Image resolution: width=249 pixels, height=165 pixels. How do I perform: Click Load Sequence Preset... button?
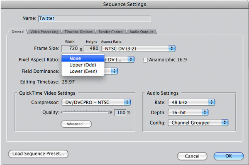38,154
